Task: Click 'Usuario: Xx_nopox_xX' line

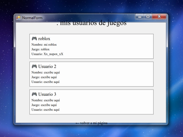Action: [47, 54]
